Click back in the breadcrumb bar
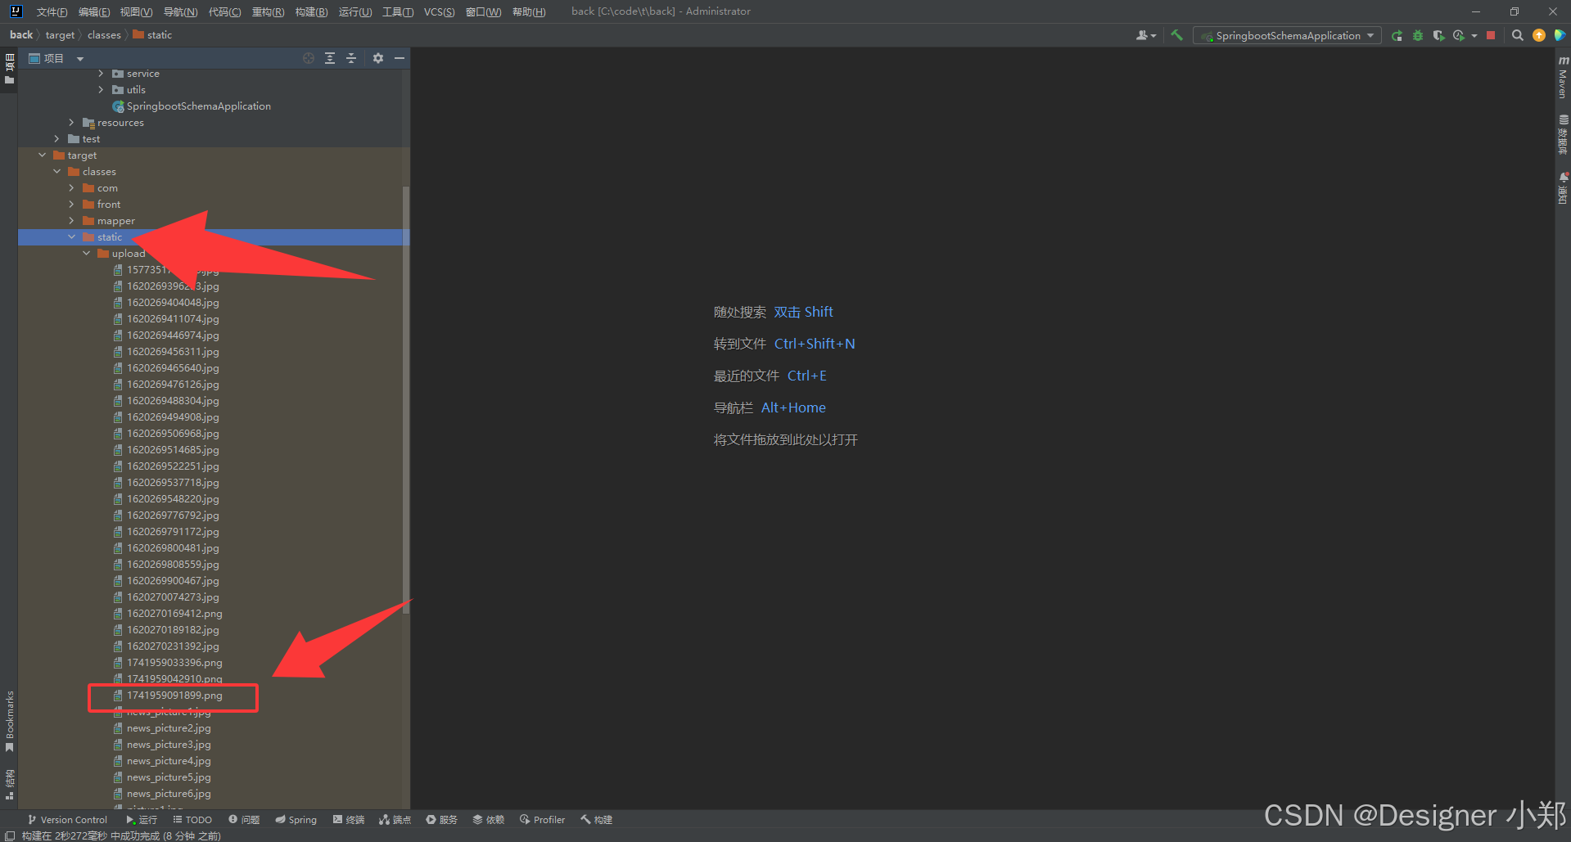Screen dimensions: 1571x842 coord(21,35)
